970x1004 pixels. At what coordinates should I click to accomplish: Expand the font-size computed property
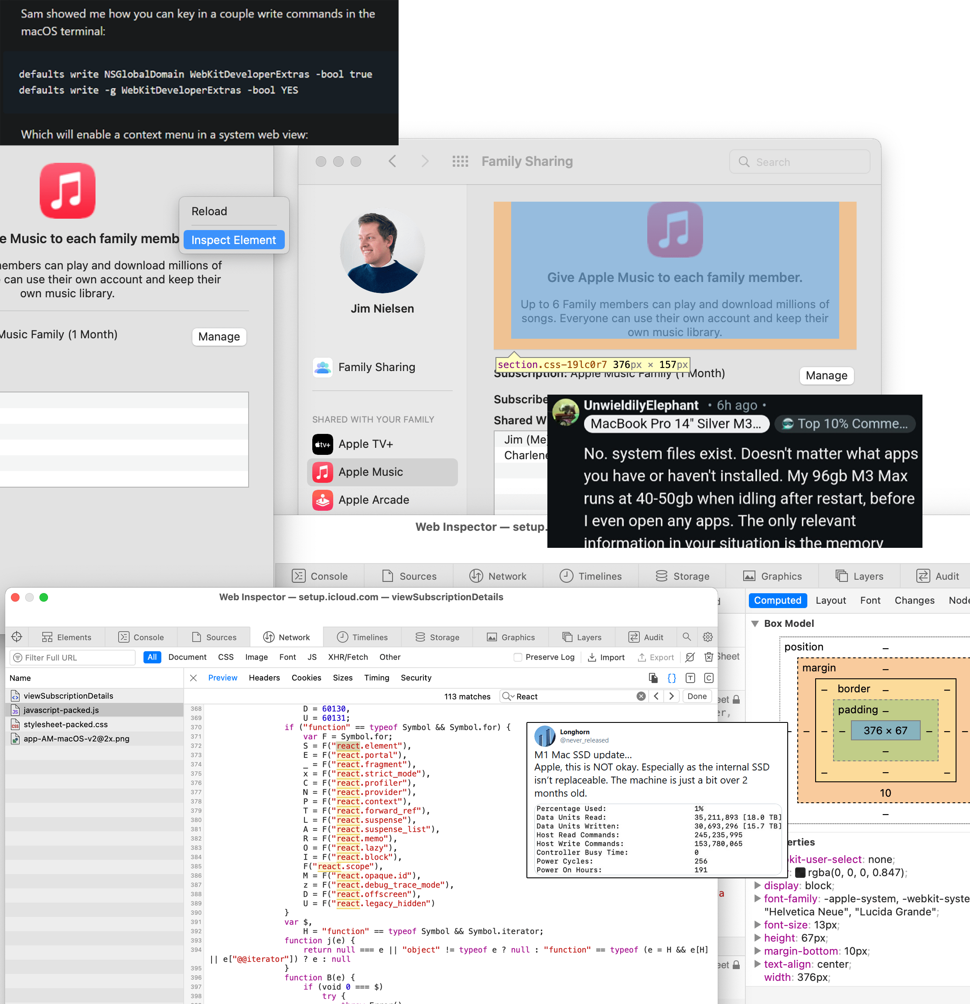pos(758,925)
